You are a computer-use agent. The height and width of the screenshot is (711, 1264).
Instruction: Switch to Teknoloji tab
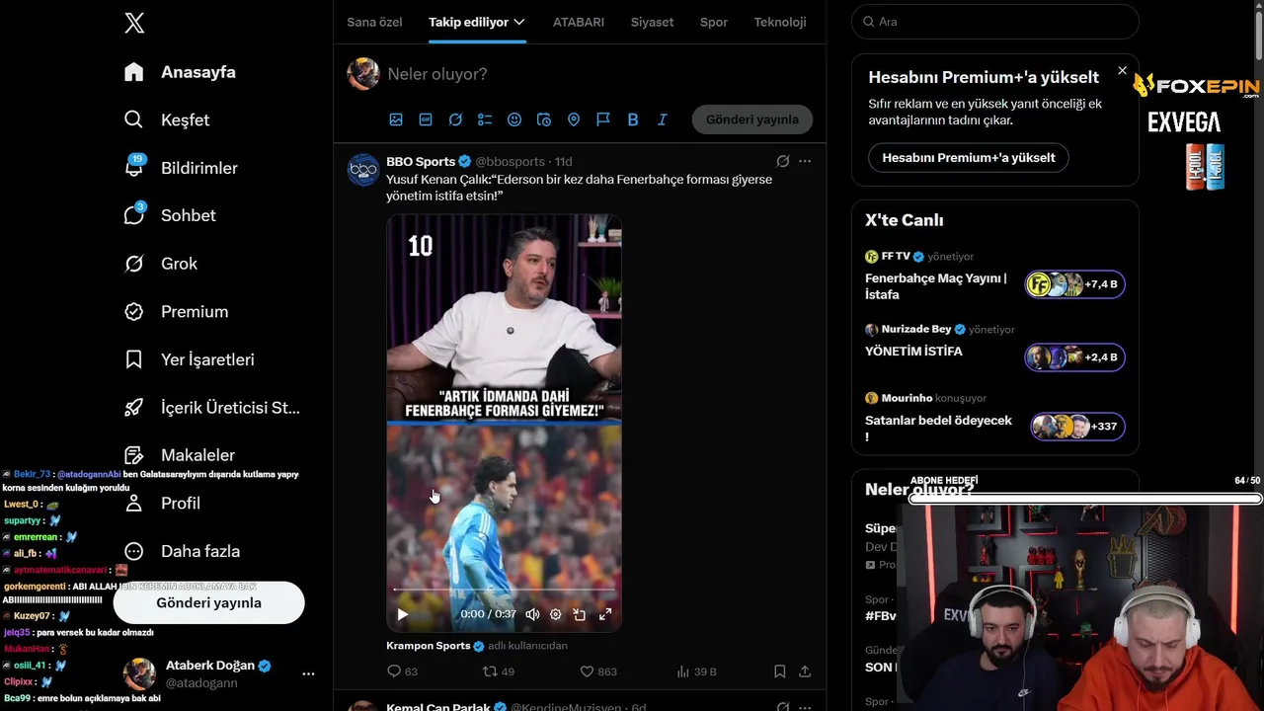[780, 22]
